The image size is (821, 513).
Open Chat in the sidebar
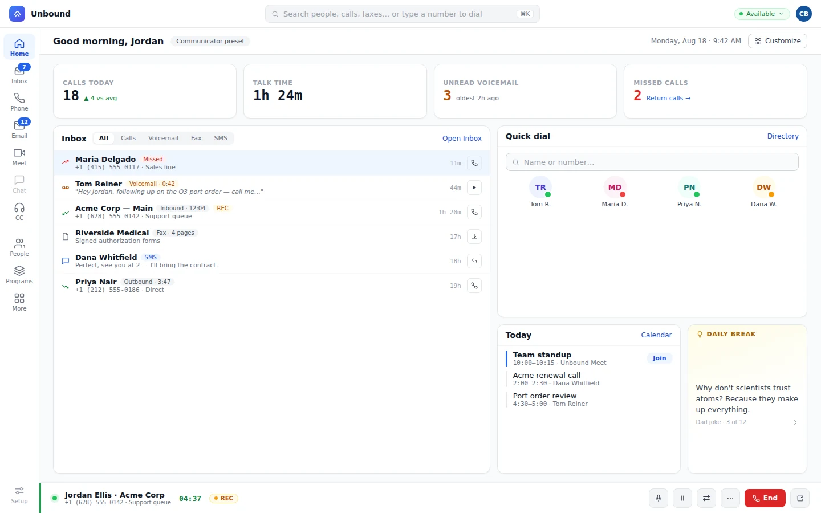click(x=19, y=184)
